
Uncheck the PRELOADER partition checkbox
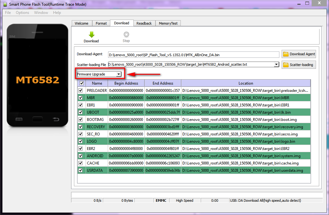coord(80,91)
